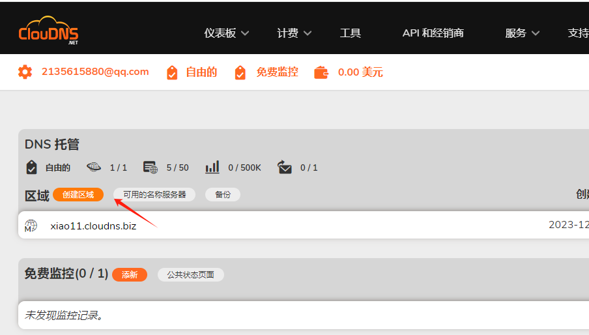589x335 pixels.
Task: Click the queries bar chart icon
Action: (212, 167)
